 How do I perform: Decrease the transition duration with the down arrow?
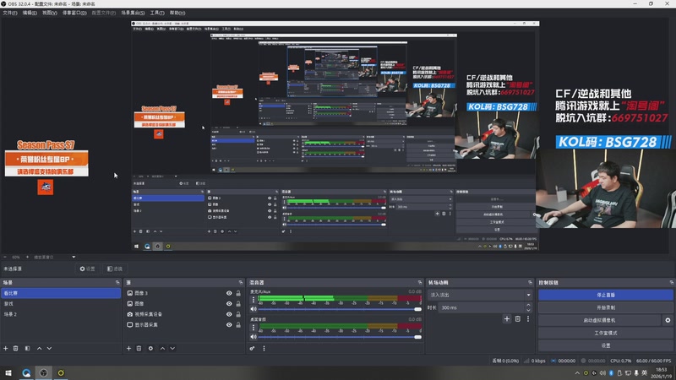(x=528, y=310)
